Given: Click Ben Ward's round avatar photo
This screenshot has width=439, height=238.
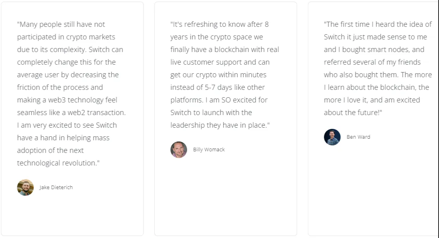Looking at the screenshot, I should click(x=333, y=137).
